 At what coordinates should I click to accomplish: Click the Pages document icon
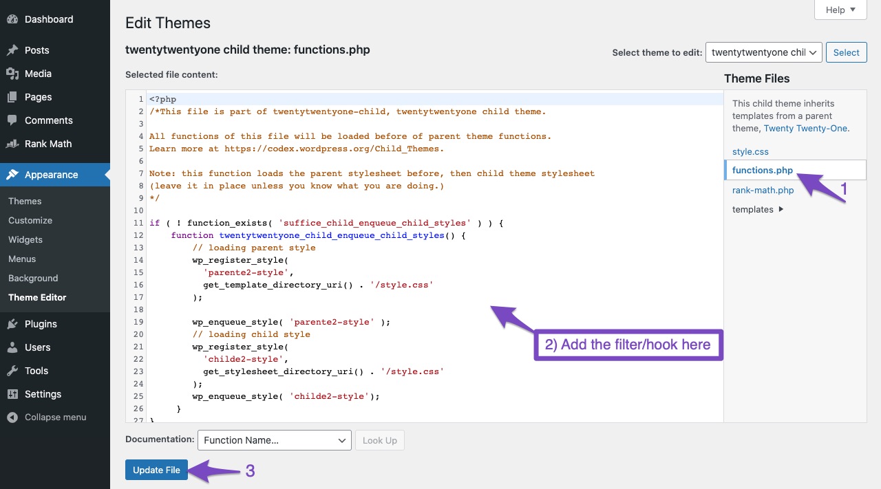pos(12,97)
